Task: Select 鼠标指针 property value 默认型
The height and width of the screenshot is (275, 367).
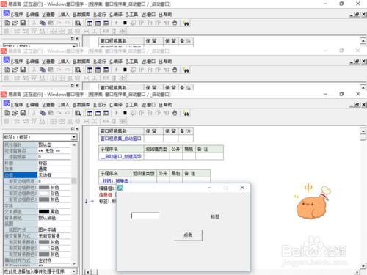Action: (x=54, y=144)
